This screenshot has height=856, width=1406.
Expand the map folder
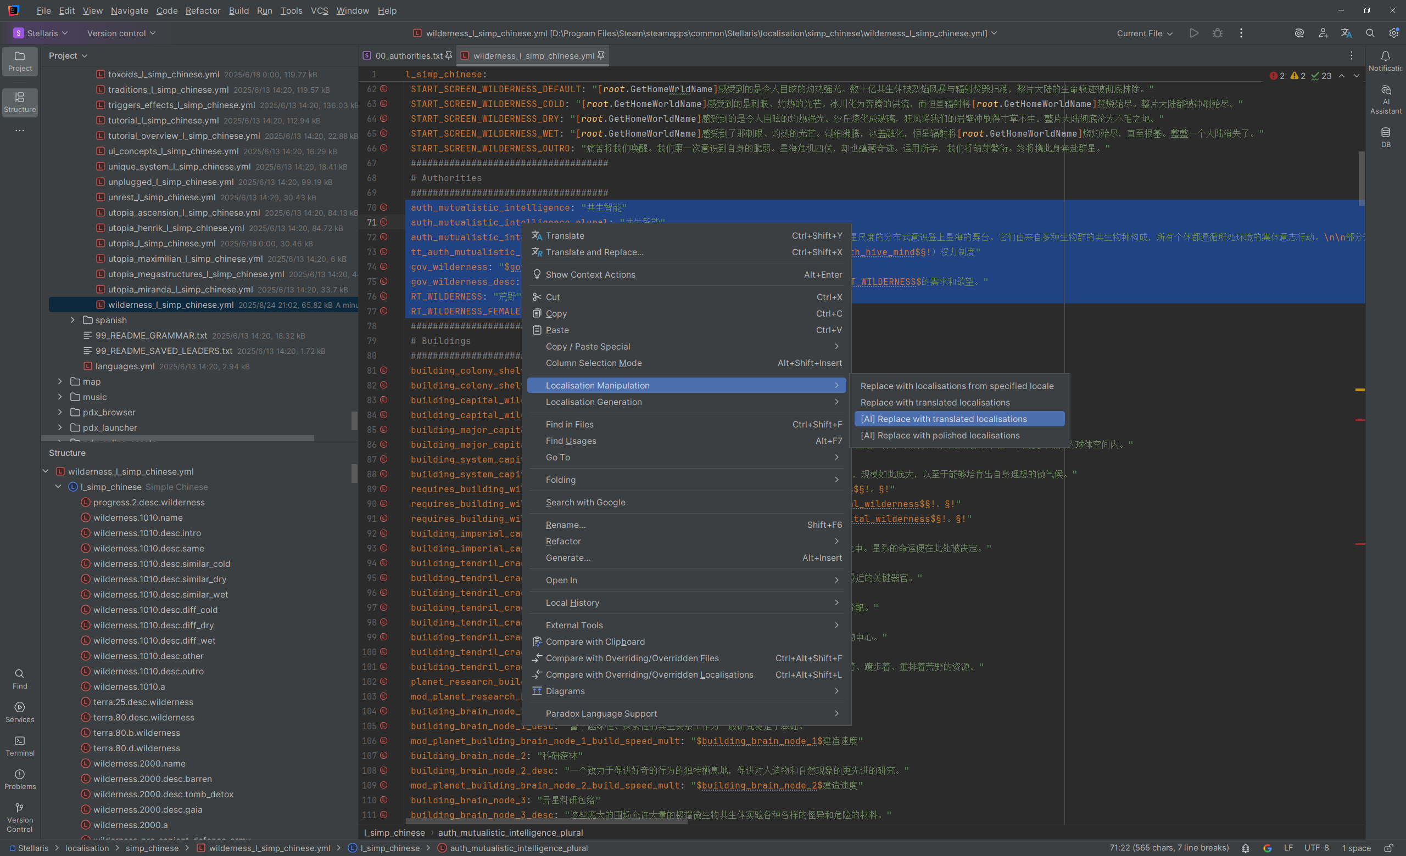point(60,381)
